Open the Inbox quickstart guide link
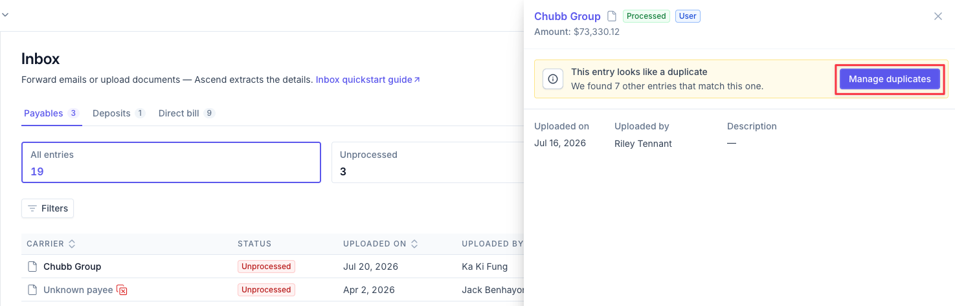The height and width of the screenshot is (306, 955). (x=368, y=80)
